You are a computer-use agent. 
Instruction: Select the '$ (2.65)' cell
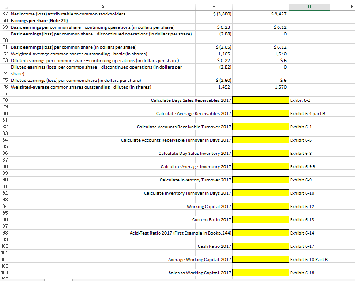tap(214, 47)
